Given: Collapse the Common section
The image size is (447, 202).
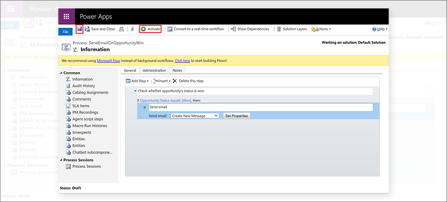Looking at the screenshot, I should 62,73.
